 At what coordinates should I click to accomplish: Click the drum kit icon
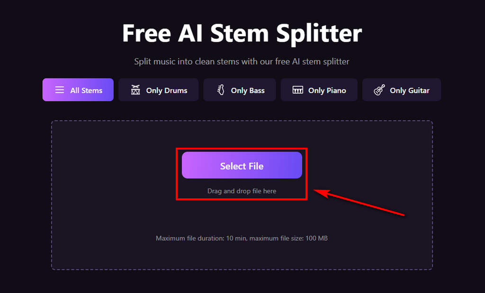135,90
